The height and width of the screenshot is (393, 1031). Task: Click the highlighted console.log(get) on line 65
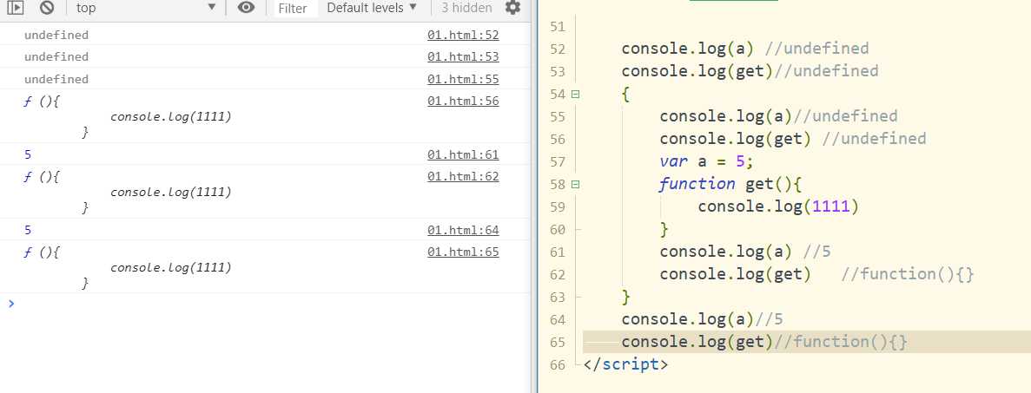(697, 342)
